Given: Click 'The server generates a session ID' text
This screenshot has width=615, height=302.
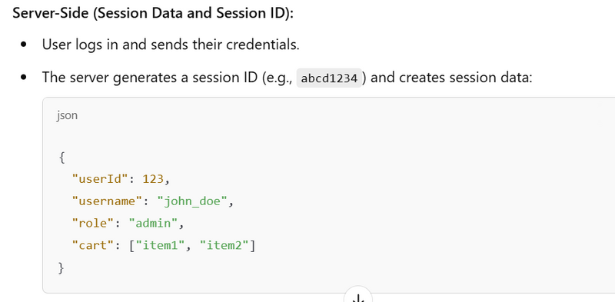Looking at the screenshot, I should pos(151,78).
